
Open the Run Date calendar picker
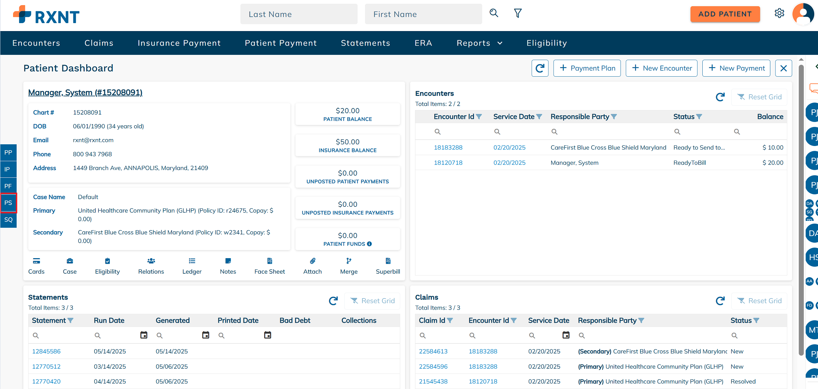[144, 335]
